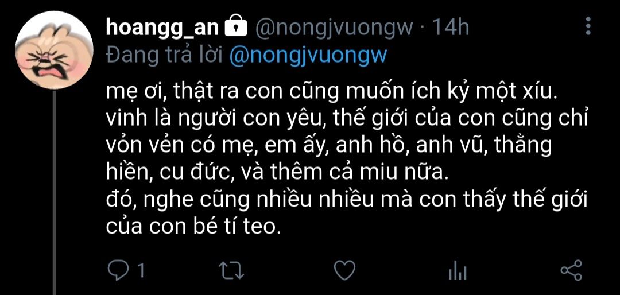Screen dimensions: 620x295
Task: Click the final line "của con bé tí teo."
Action: tap(193, 227)
